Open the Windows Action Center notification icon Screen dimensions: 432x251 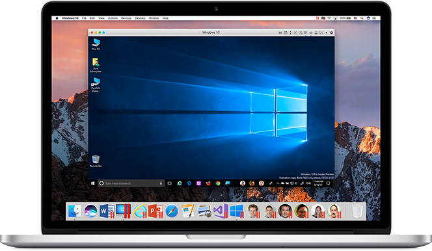click(x=328, y=183)
